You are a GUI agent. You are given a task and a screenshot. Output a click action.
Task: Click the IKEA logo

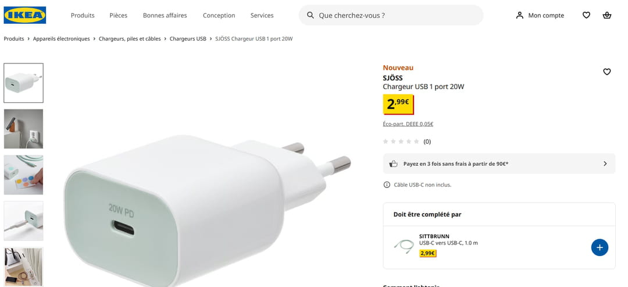[x=24, y=15]
